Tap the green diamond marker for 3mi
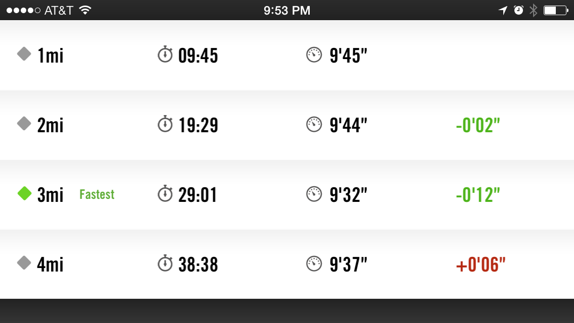This screenshot has width=574, height=323. (24, 193)
